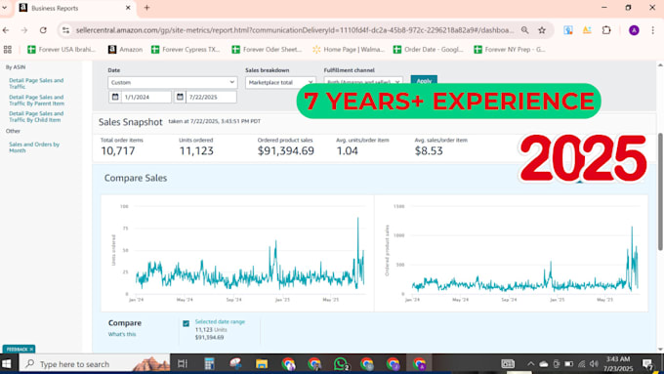Open File Explorer from the taskbar
The image size is (664, 374).
[x=262, y=364]
